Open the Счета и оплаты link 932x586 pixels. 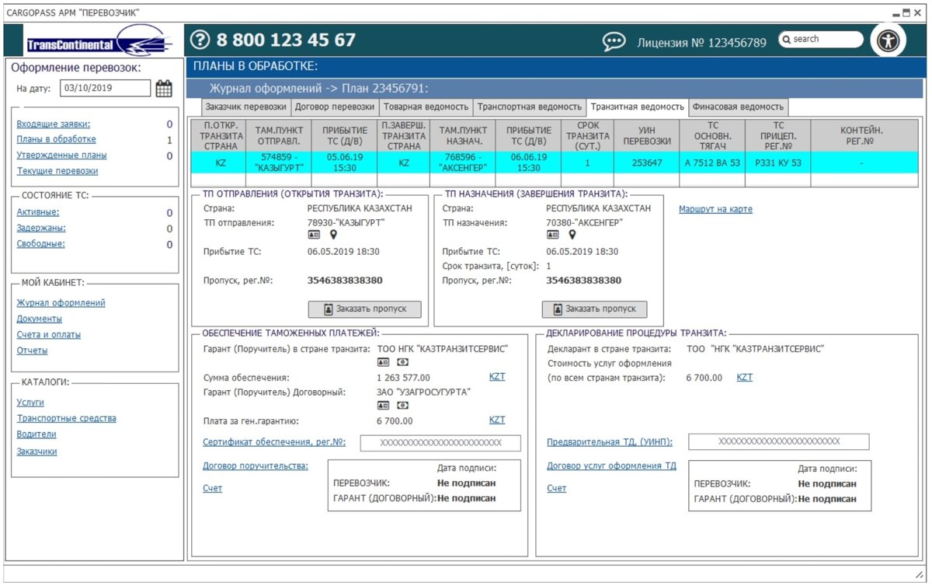pos(49,335)
